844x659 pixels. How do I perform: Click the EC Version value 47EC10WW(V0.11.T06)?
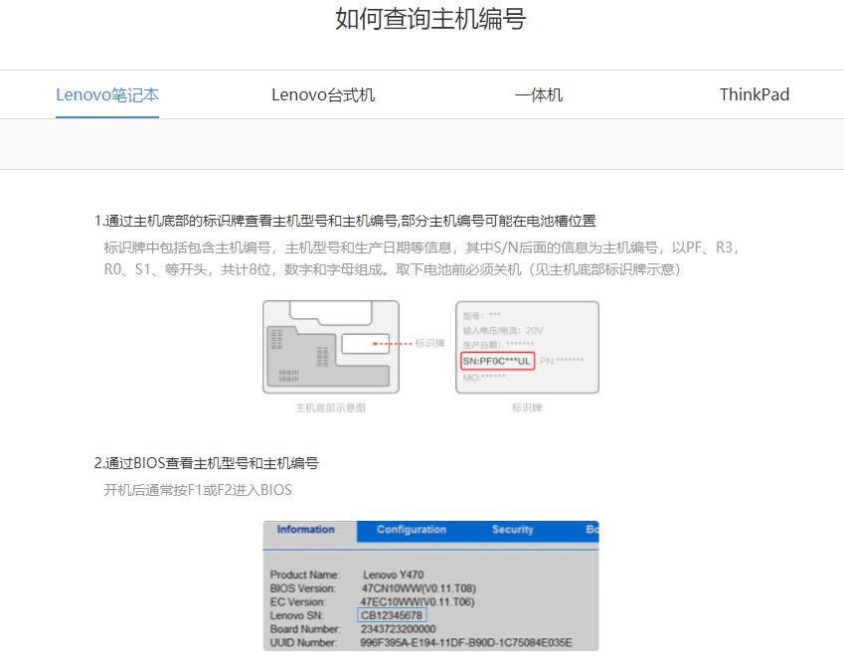coord(418,602)
